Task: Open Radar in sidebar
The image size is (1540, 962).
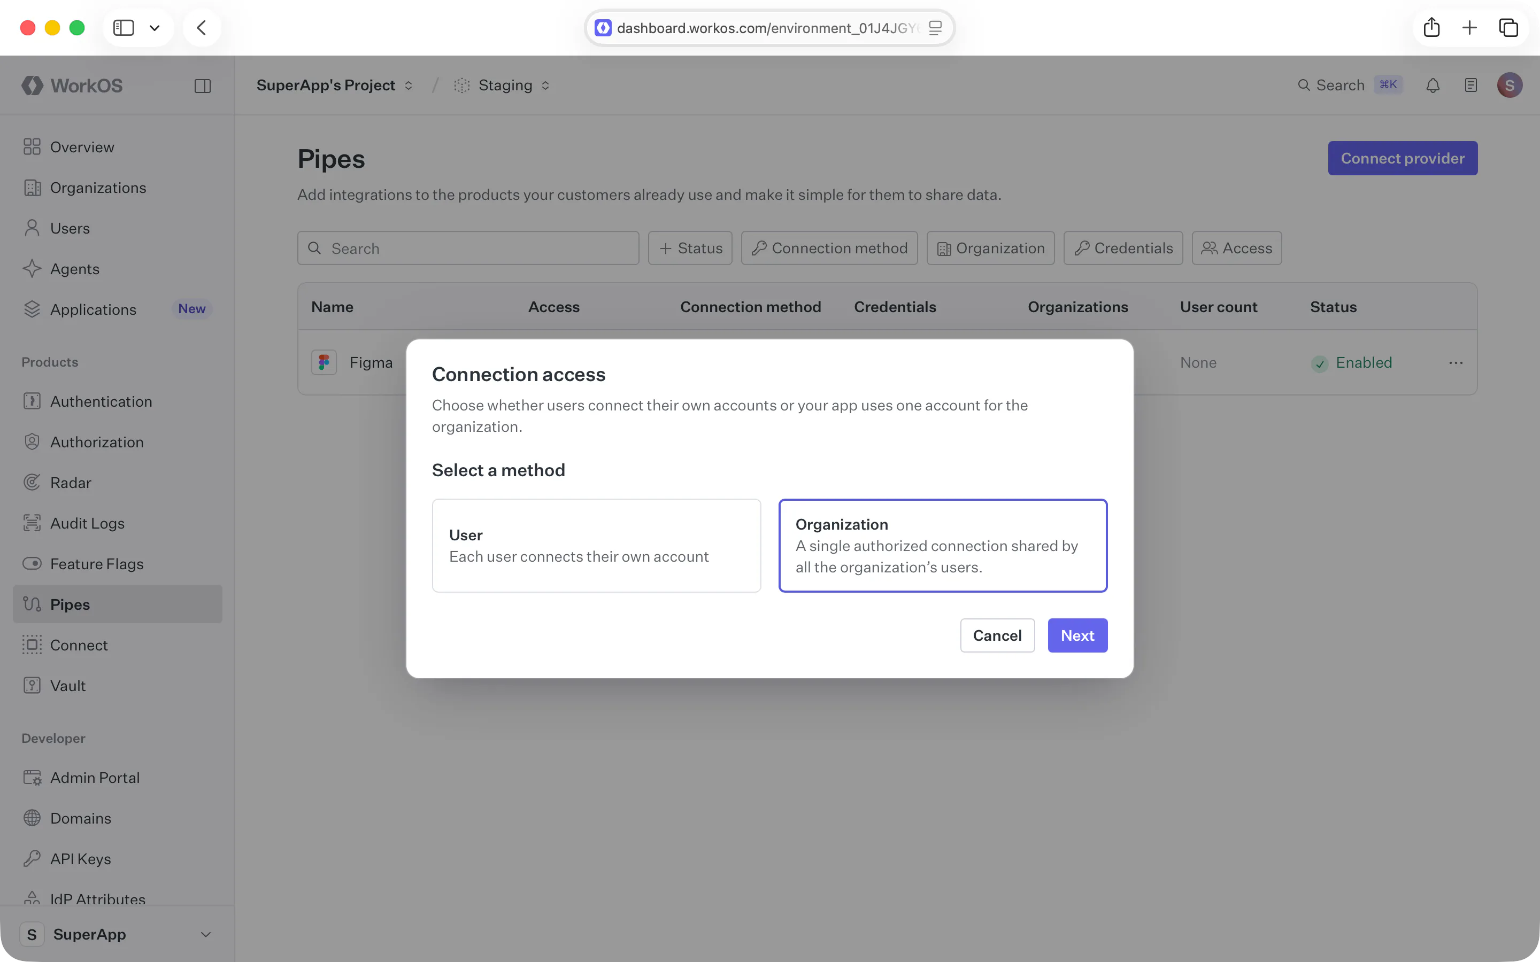Action: (117, 483)
